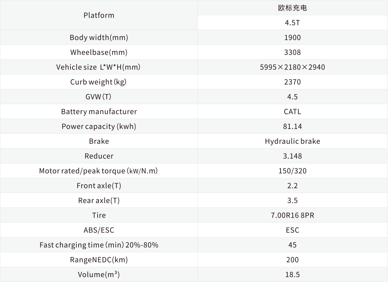Click the vehicle size 5995×2180×2940 cell
The width and height of the screenshot is (388, 282).
(x=292, y=67)
